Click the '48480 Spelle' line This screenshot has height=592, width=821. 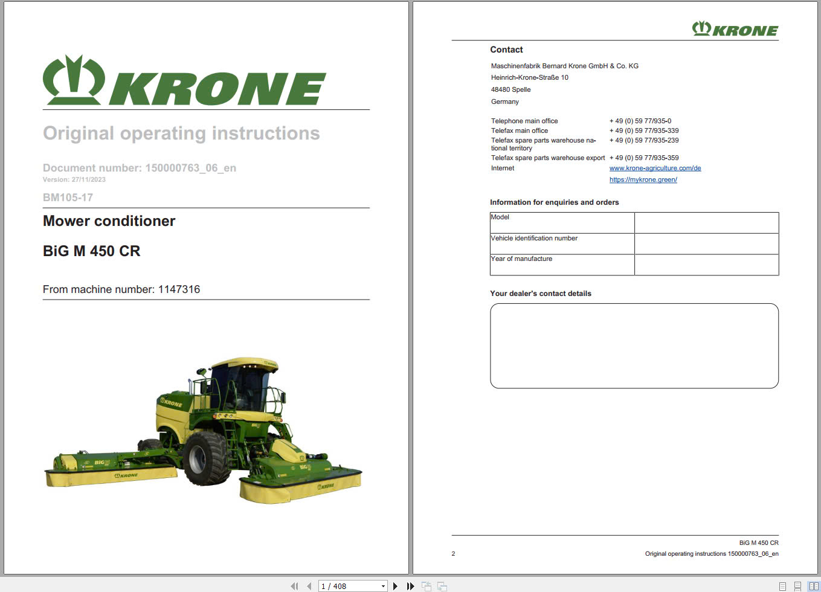511,89
